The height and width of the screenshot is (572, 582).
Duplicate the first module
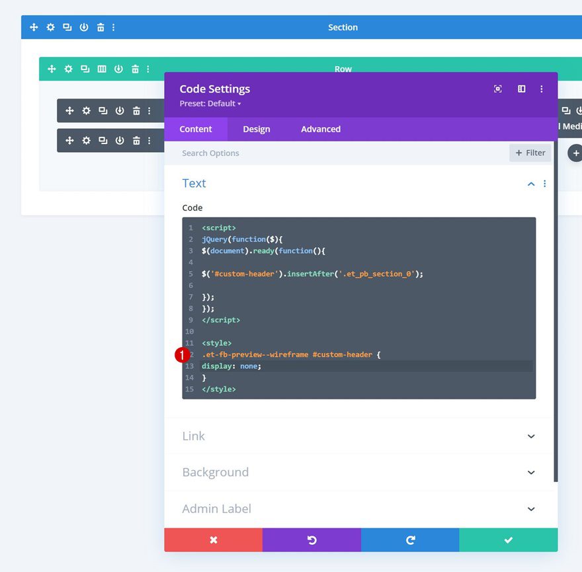coord(103,110)
